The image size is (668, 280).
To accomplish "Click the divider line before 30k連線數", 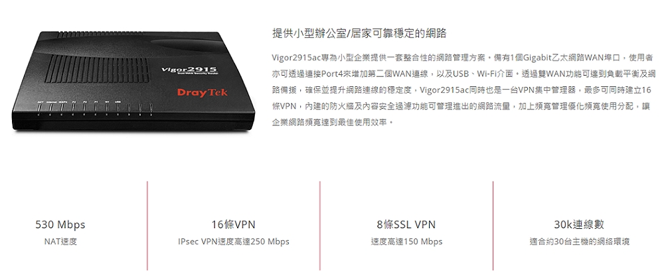I will pos(493,226).
